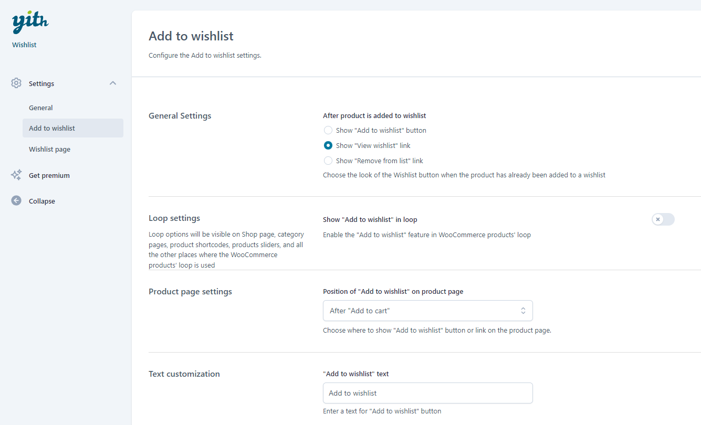The image size is (701, 425).
Task: Select Add to wishlist in the sidebar
Action: [52, 128]
